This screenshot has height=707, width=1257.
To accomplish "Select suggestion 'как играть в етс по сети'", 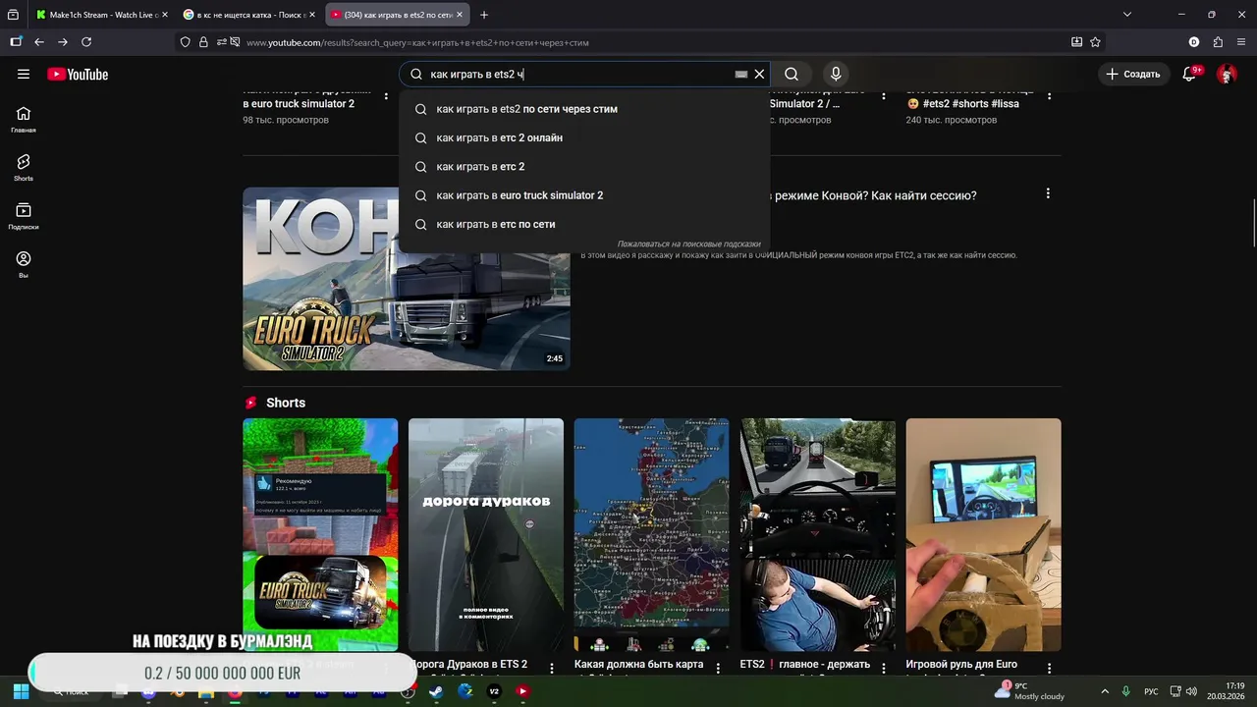I will pyautogui.click(x=584, y=224).
